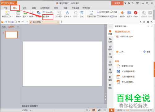Switch to the 幻灯片放映 ribbon tab
155x112 pixels.
[45, 8]
